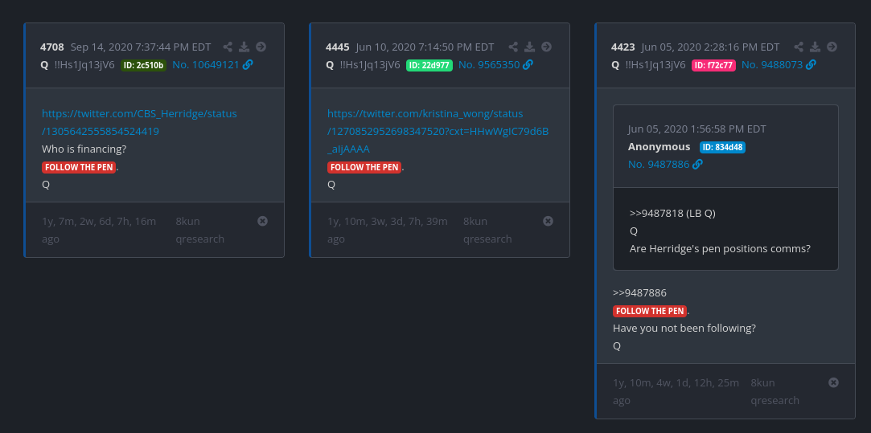The width and height of the screenshot is (871, 433).
Task: Dismiss post 4423 with x icon
Action: tap(833, 382)
